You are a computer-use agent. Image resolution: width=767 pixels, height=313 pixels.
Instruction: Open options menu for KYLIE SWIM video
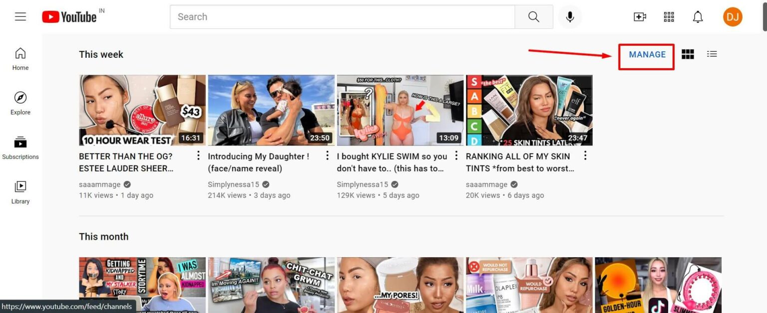(455, 156)
